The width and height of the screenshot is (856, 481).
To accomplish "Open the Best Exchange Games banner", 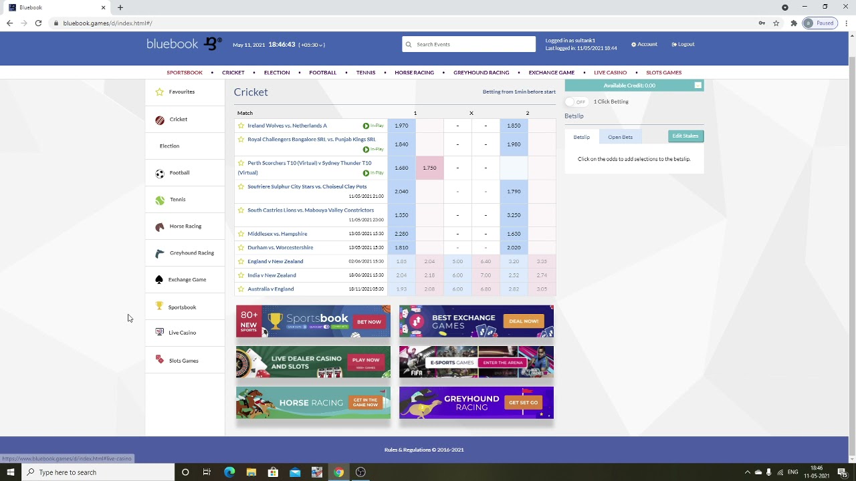I will point(476,321).
